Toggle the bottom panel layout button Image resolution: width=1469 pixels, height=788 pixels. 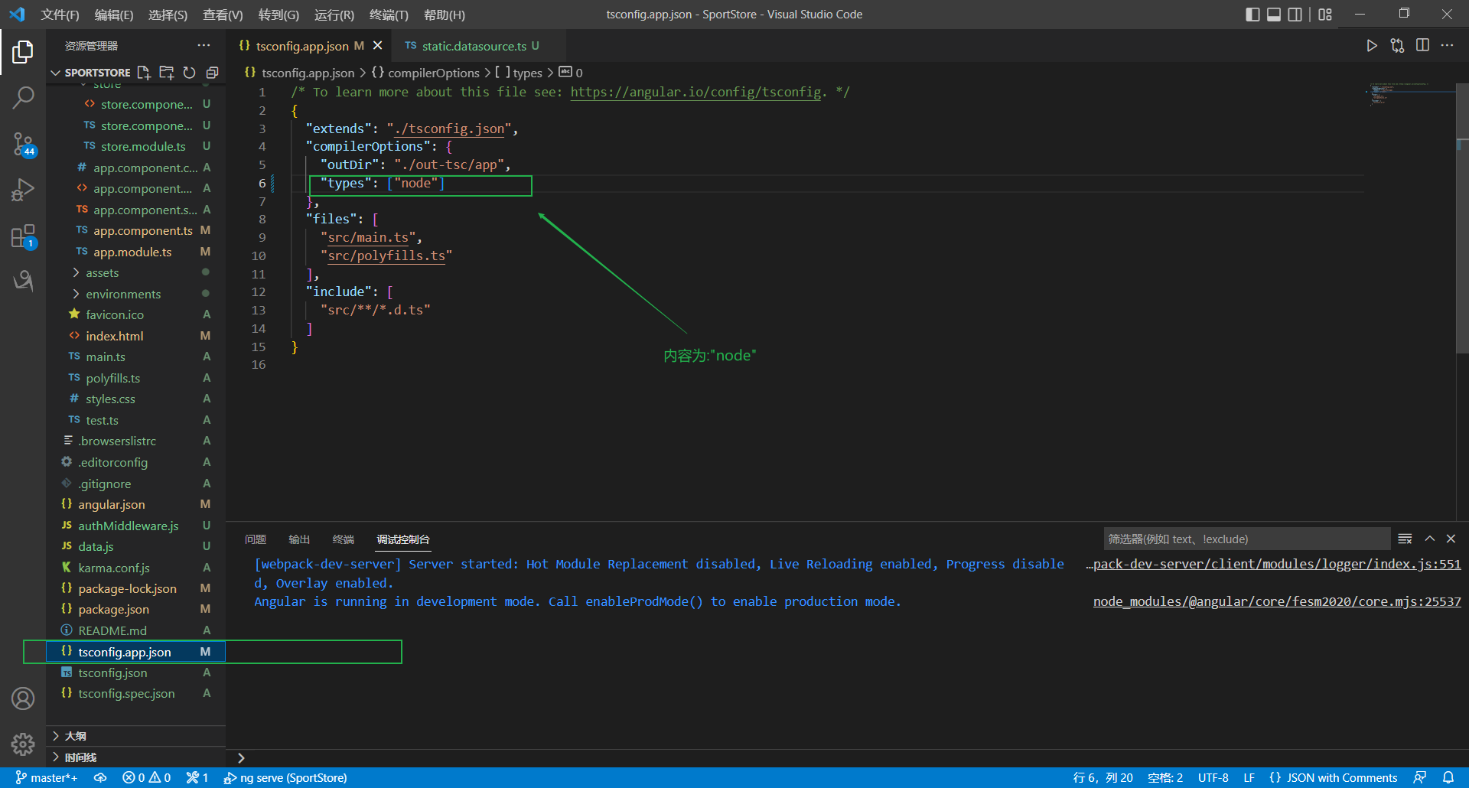(1274, 15)
